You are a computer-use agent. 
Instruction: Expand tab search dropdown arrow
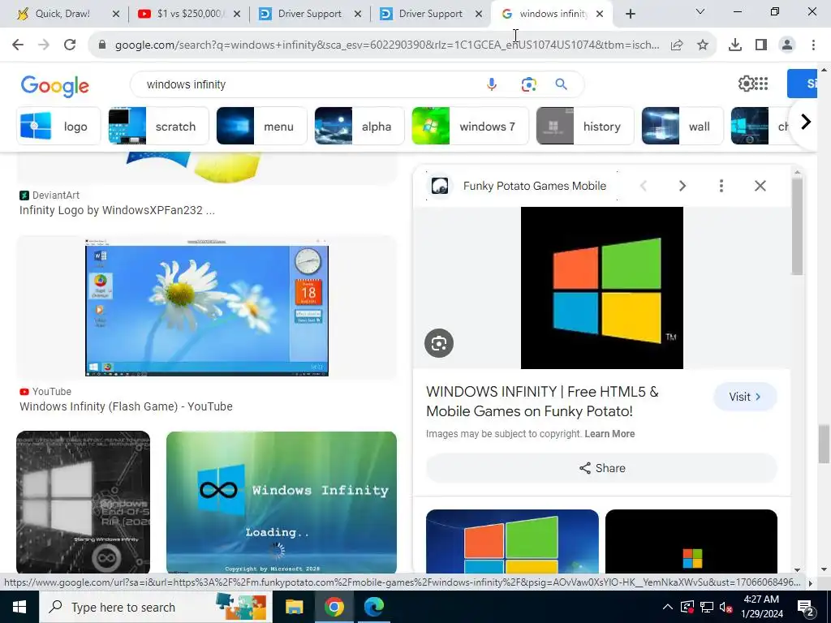(x=700, y=11)
